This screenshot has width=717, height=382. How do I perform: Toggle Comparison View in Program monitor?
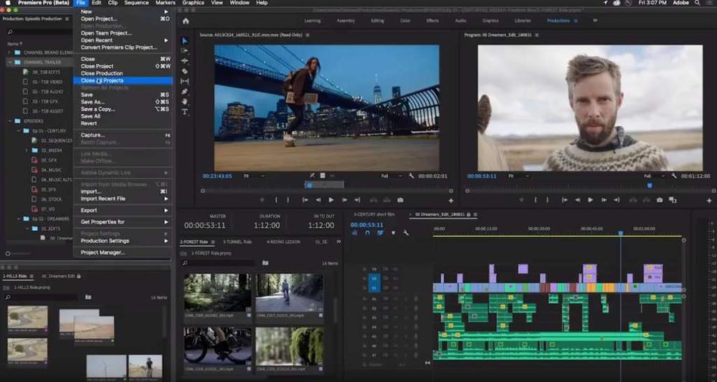[673, 200]
